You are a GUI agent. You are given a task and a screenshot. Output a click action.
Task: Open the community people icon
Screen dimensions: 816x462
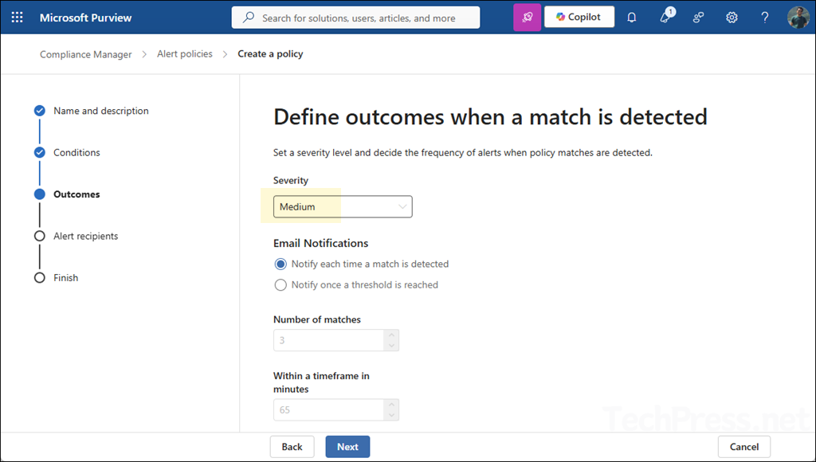[x=698, y=18]
